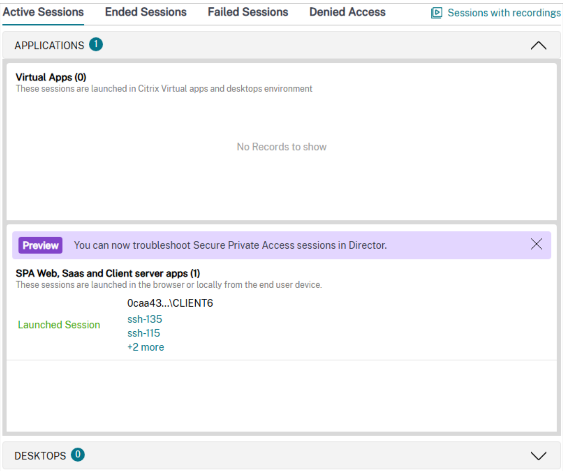The height and width of the screenshot is (476, 563).
Task: Open the ssh-115 session details
Action: click(143, 333)
